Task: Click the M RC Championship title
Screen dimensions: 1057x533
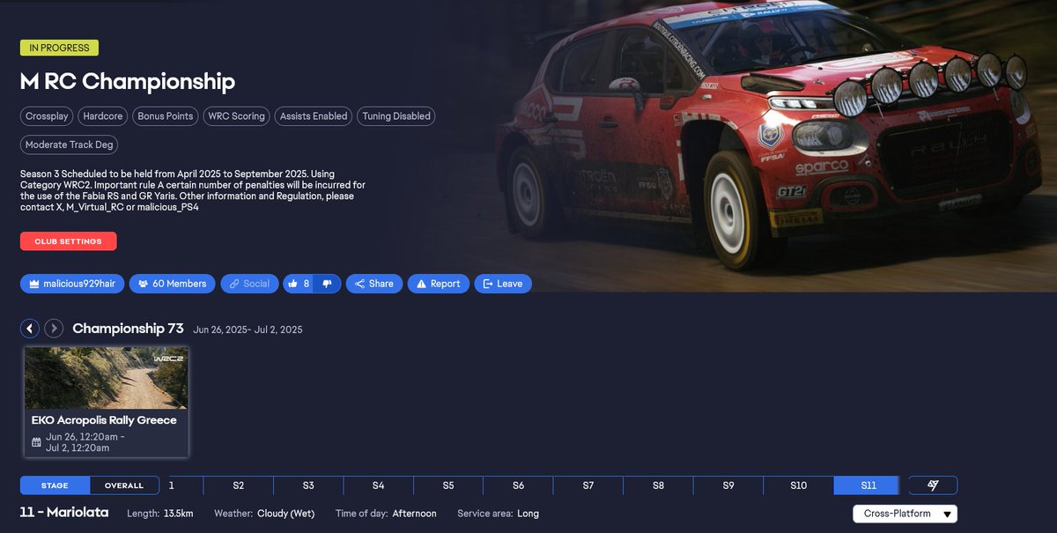Action: [x=128, y=82]
